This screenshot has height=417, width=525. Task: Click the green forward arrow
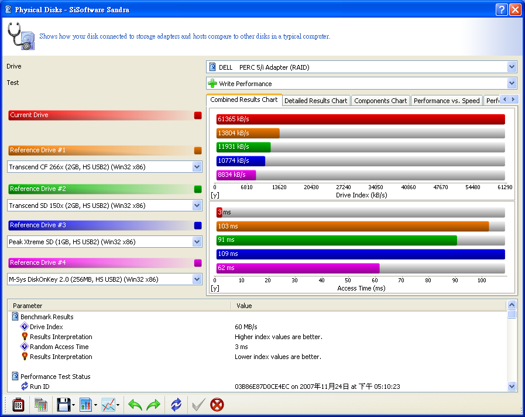click(153, 405)
